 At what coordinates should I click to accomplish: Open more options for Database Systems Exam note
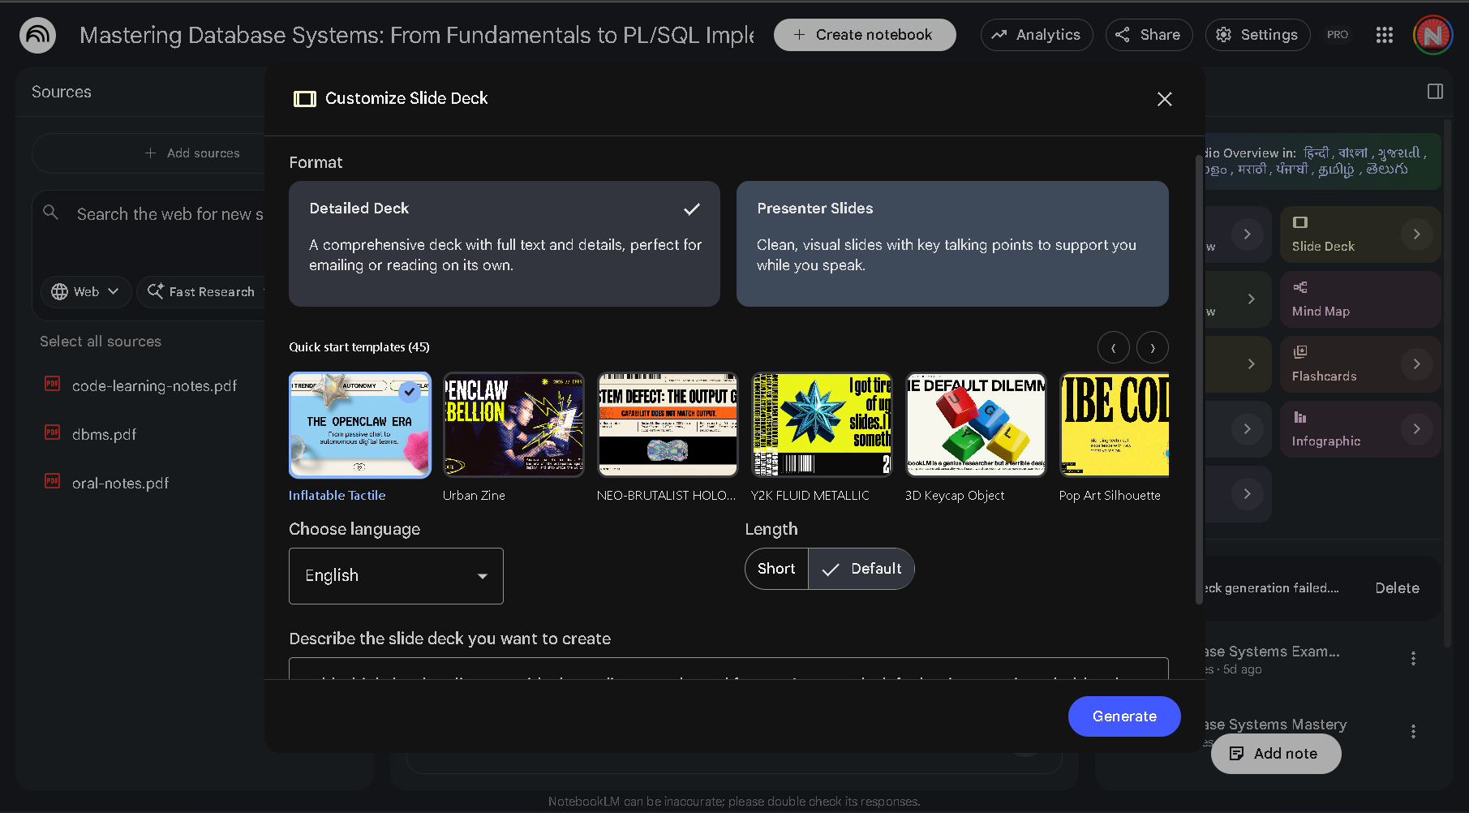1413,659
